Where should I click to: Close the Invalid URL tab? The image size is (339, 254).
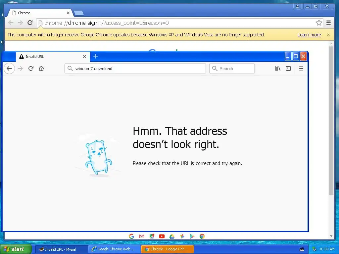(84, 57)
